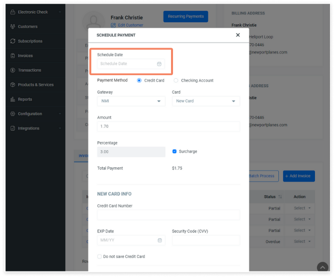The width and height of the screenshot is (335, 277).
Task: Click the Electronic Check sidebar icon
Action: [x=13, y=12]
